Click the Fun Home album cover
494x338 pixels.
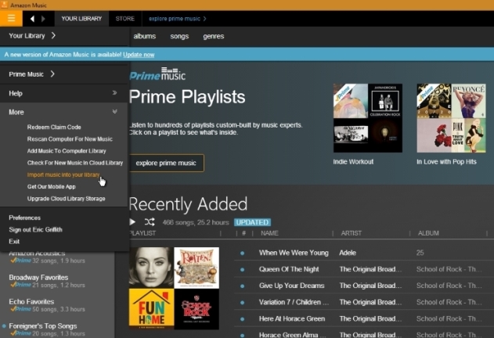tap(151, 309)
